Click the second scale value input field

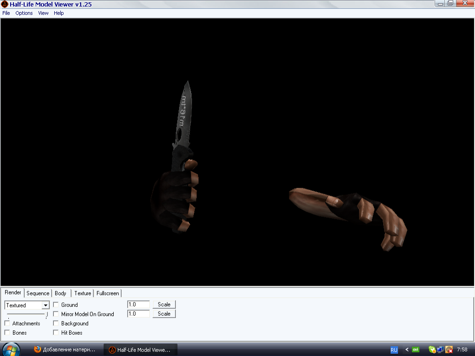138,314
